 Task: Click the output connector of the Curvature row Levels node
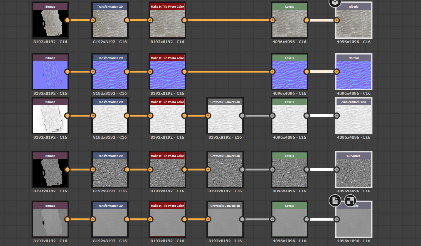pos(307,169)
